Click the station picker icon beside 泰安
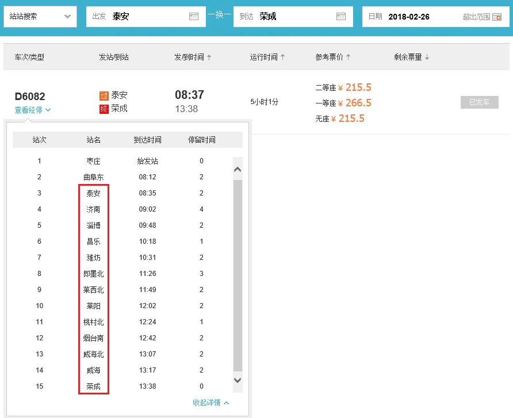Viewport: 513px width, 418px height. pyautogui.click(x=193, y=17)
